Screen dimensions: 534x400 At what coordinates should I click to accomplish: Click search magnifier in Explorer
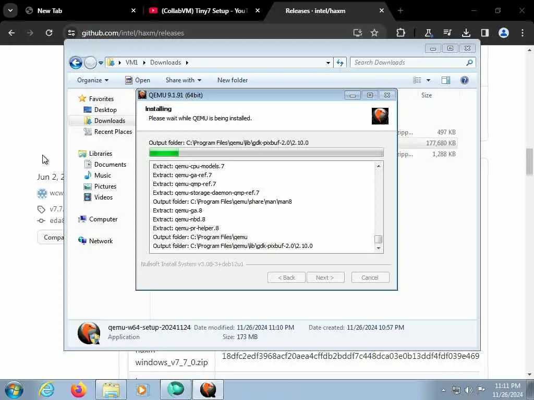pos(469,63)
